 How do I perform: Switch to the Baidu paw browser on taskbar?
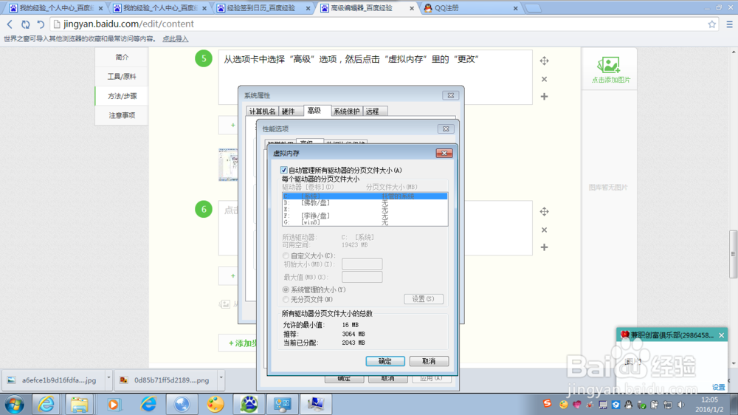249,404
